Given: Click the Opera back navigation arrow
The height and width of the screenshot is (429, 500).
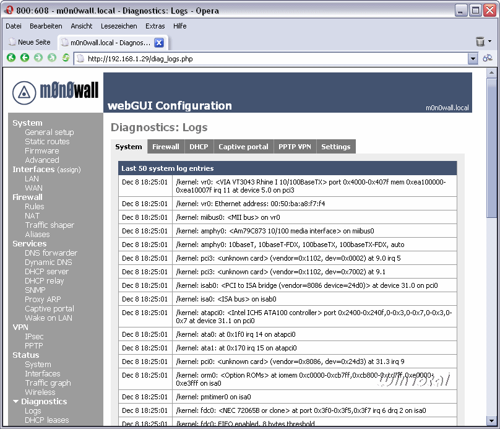Looking at the screenshot, I should [25, 58].
